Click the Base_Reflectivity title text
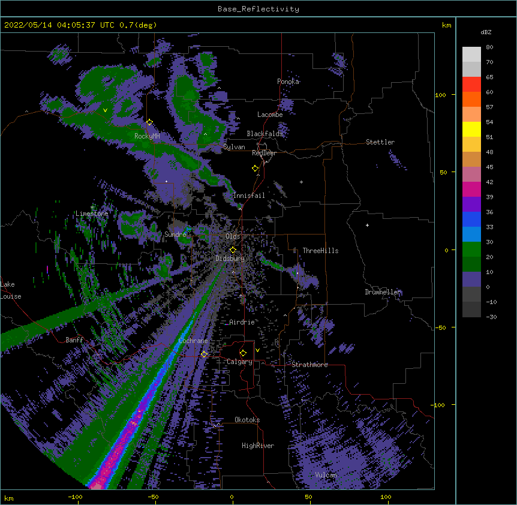The height and width of the screenshot is (505, 517). coord(258,9)
